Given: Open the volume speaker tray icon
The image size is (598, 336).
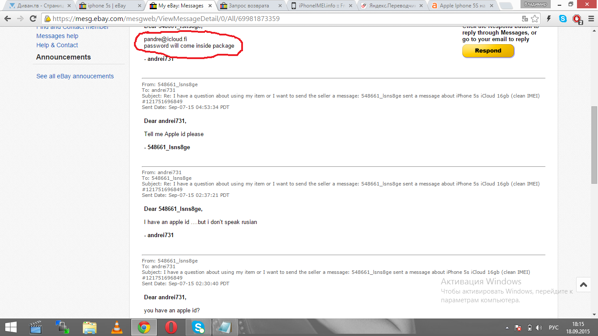Looking at the screenshot, I should [x=539, y=328].
